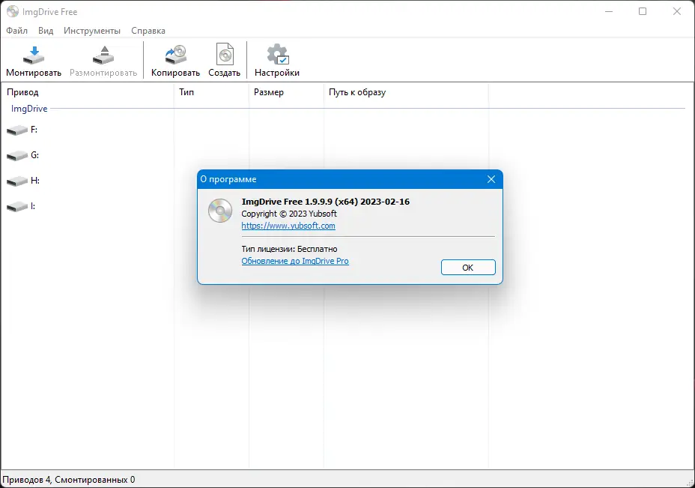Viewport: 695px width, 488px height.
Task: Open the Справка menu
Action: pyautogui.click(x=148, y=31)
